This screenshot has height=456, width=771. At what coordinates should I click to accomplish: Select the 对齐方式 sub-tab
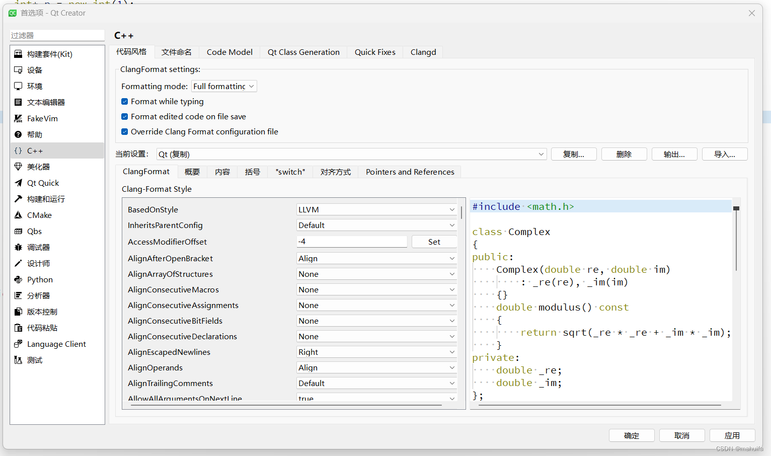pos(336,172)
